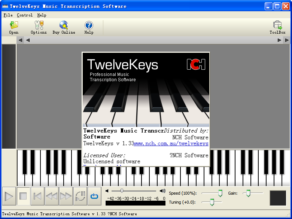292x219 pixels.
Task: Click the TwelveKeys splash piano image
Action: pyautogui.click(x=146, y=90)
